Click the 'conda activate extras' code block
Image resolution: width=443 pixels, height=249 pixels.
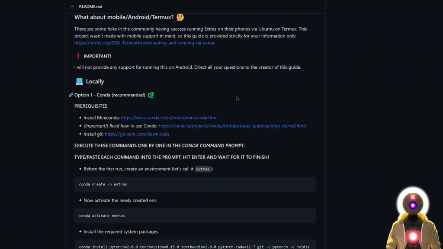point(195,215)
